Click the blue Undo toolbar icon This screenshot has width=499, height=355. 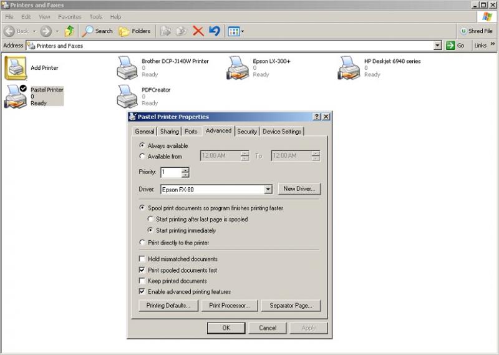[214, 31]
